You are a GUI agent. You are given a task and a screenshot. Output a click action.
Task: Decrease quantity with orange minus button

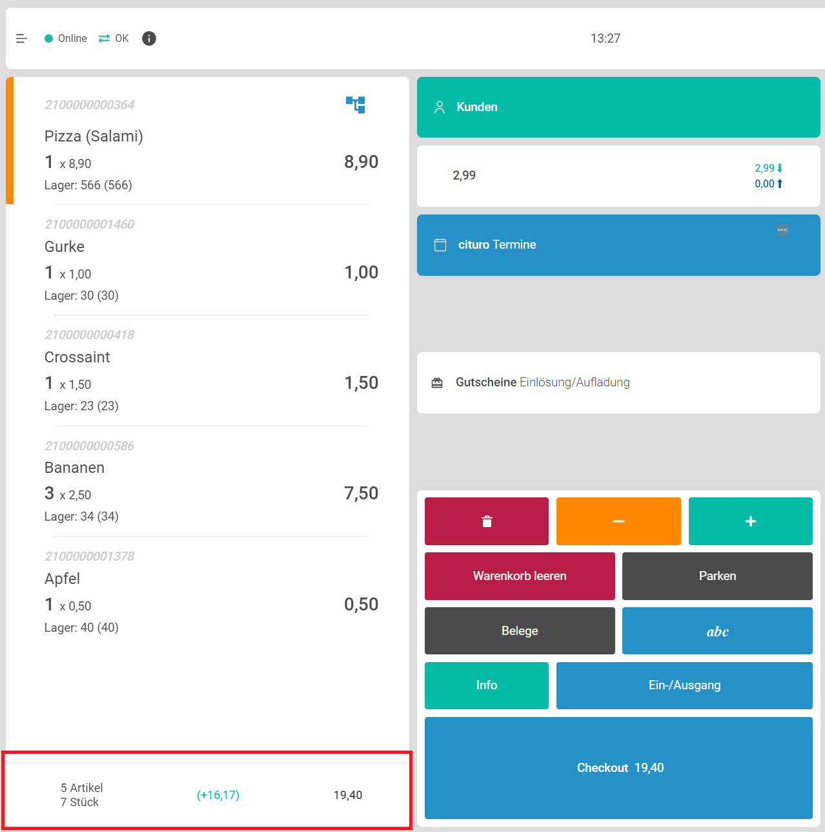point(618,521)
